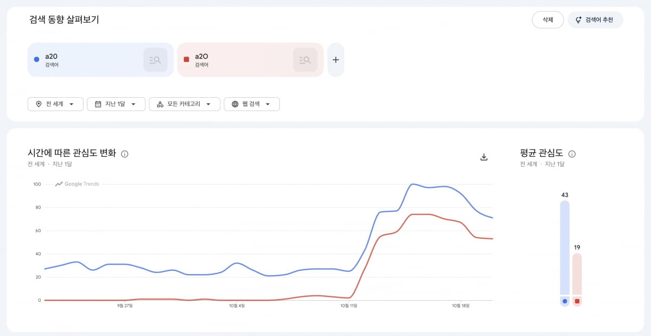This screenshot has width=651, height=336.
Task: Click the red legend square under the average bar
Action: tap(577, 301)
